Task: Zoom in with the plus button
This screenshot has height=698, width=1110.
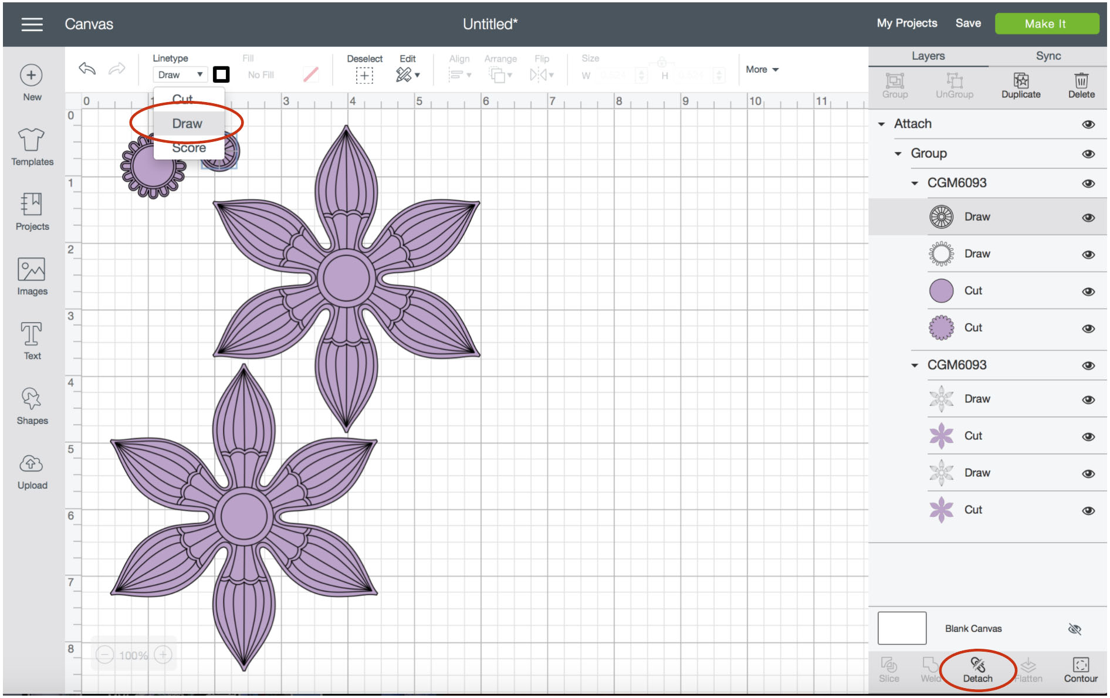Action: point(163,655)
